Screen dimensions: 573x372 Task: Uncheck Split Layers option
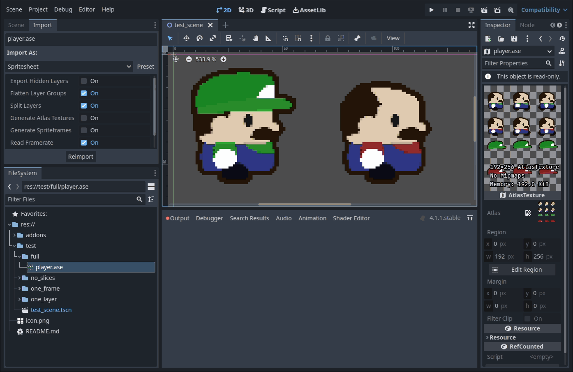pos(84,106)
